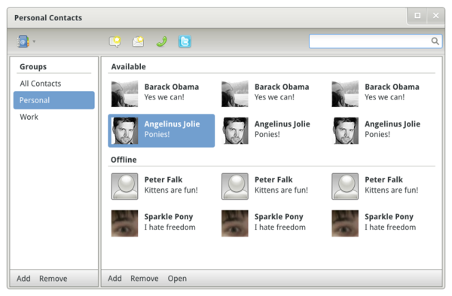Click the magnifier search icon

point(435,41)
